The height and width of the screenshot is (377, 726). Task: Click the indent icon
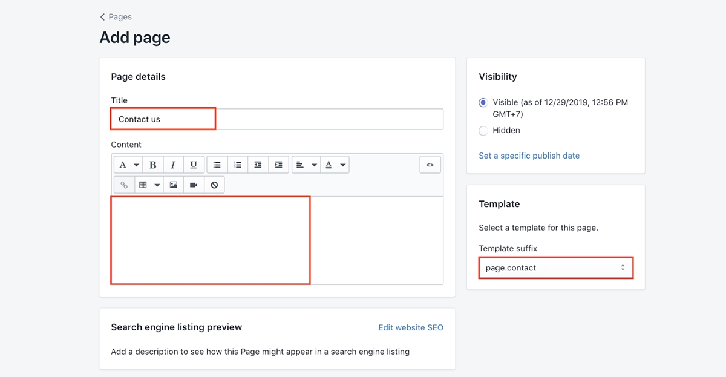[278, 165]
